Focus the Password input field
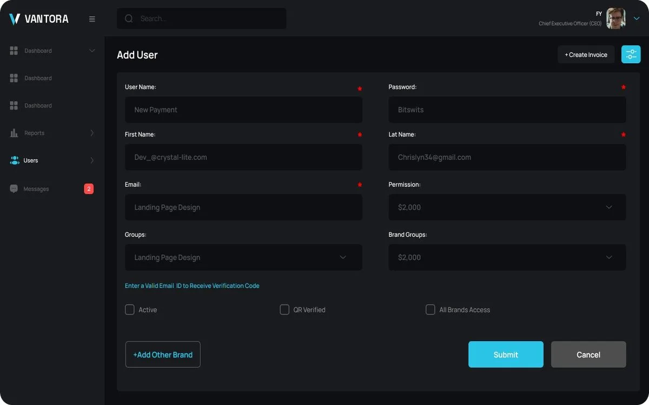Viewport: 649px width, 405px height. [507, 110]
